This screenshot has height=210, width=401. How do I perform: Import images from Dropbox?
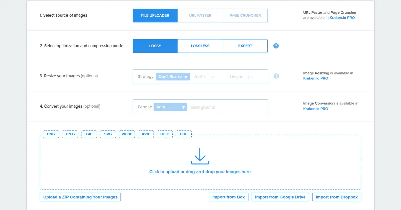(x=337, y=197)
